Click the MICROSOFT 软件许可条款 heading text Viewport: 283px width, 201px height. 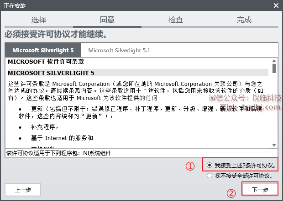coord(46,62)
